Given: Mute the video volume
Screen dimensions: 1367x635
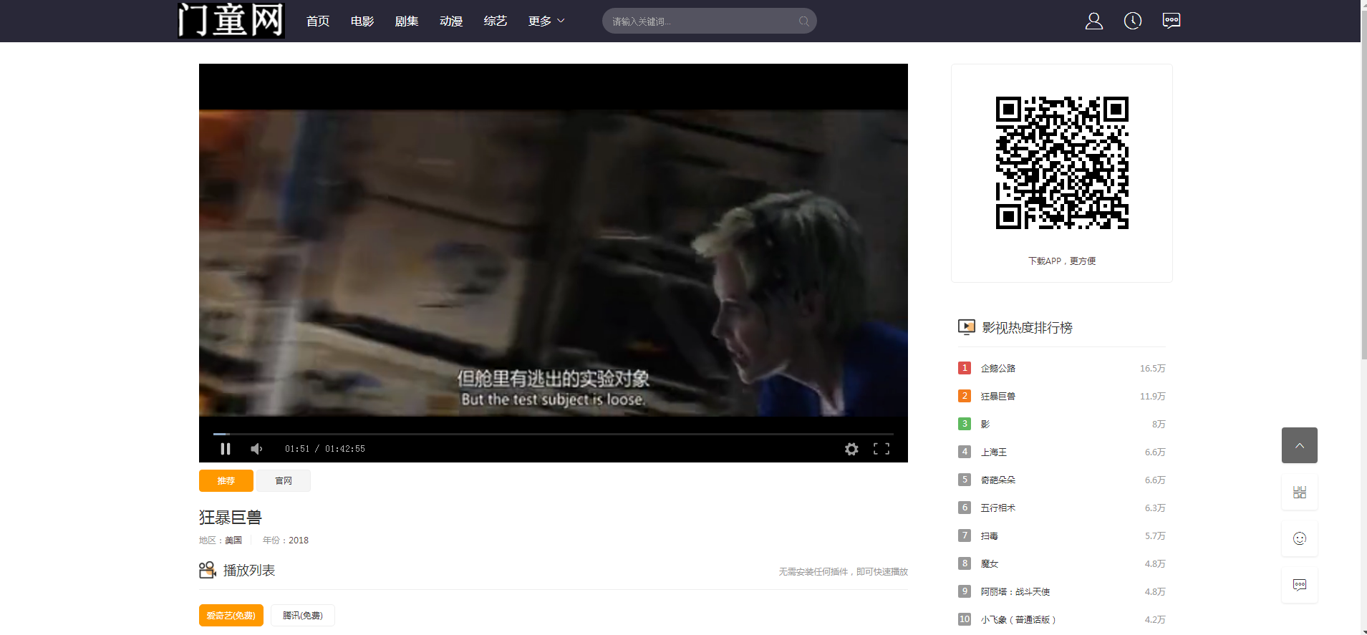Looking at the screenshot, I should tap(256, 449).
